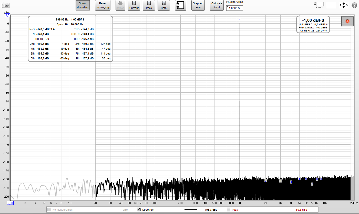The height and width of the screenshot is (214, 359).
Task: Click the Spectrum trace line color sample
Action: point(191,210)
